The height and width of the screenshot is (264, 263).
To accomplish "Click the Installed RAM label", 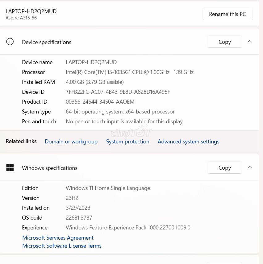I will click(x=38, y=82).
